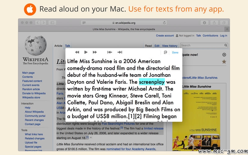Open Contact page link
The height and width of the screenshot is (155, 248).
click(33, 124)
